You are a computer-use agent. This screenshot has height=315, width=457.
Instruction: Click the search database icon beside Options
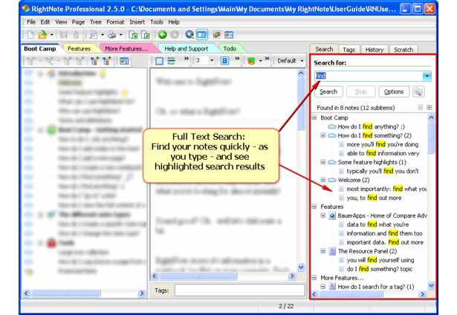tap(418, 92)
